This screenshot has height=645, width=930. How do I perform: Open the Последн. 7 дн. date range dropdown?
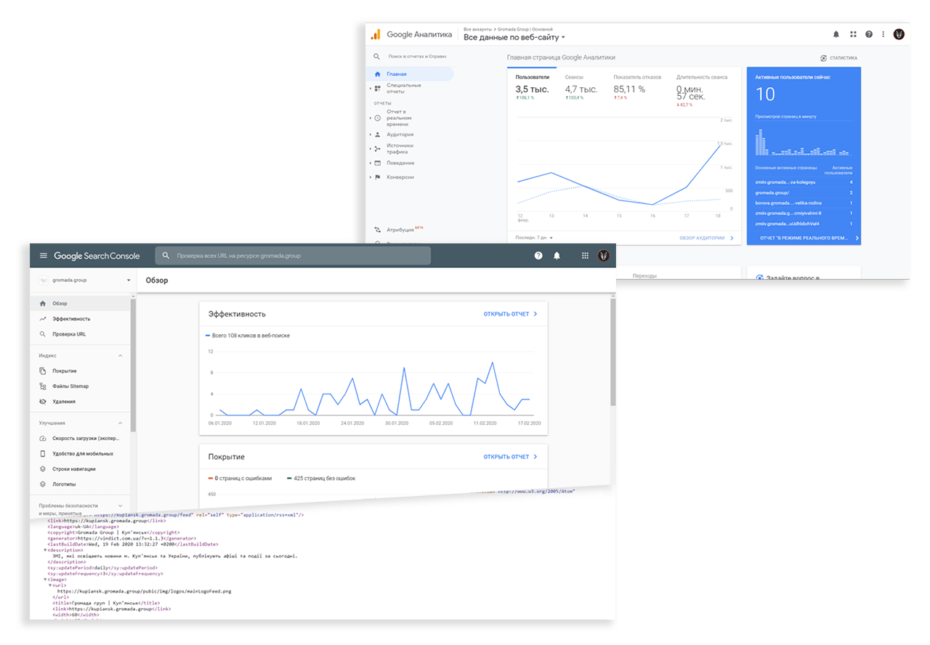click(535, 238)
